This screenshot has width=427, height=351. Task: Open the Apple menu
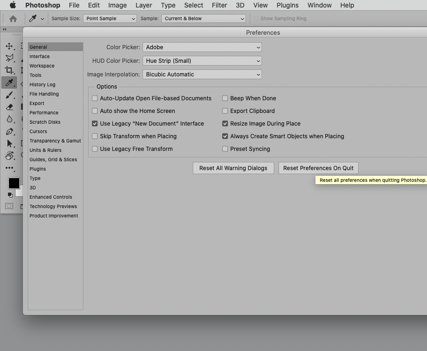point(13,5)
